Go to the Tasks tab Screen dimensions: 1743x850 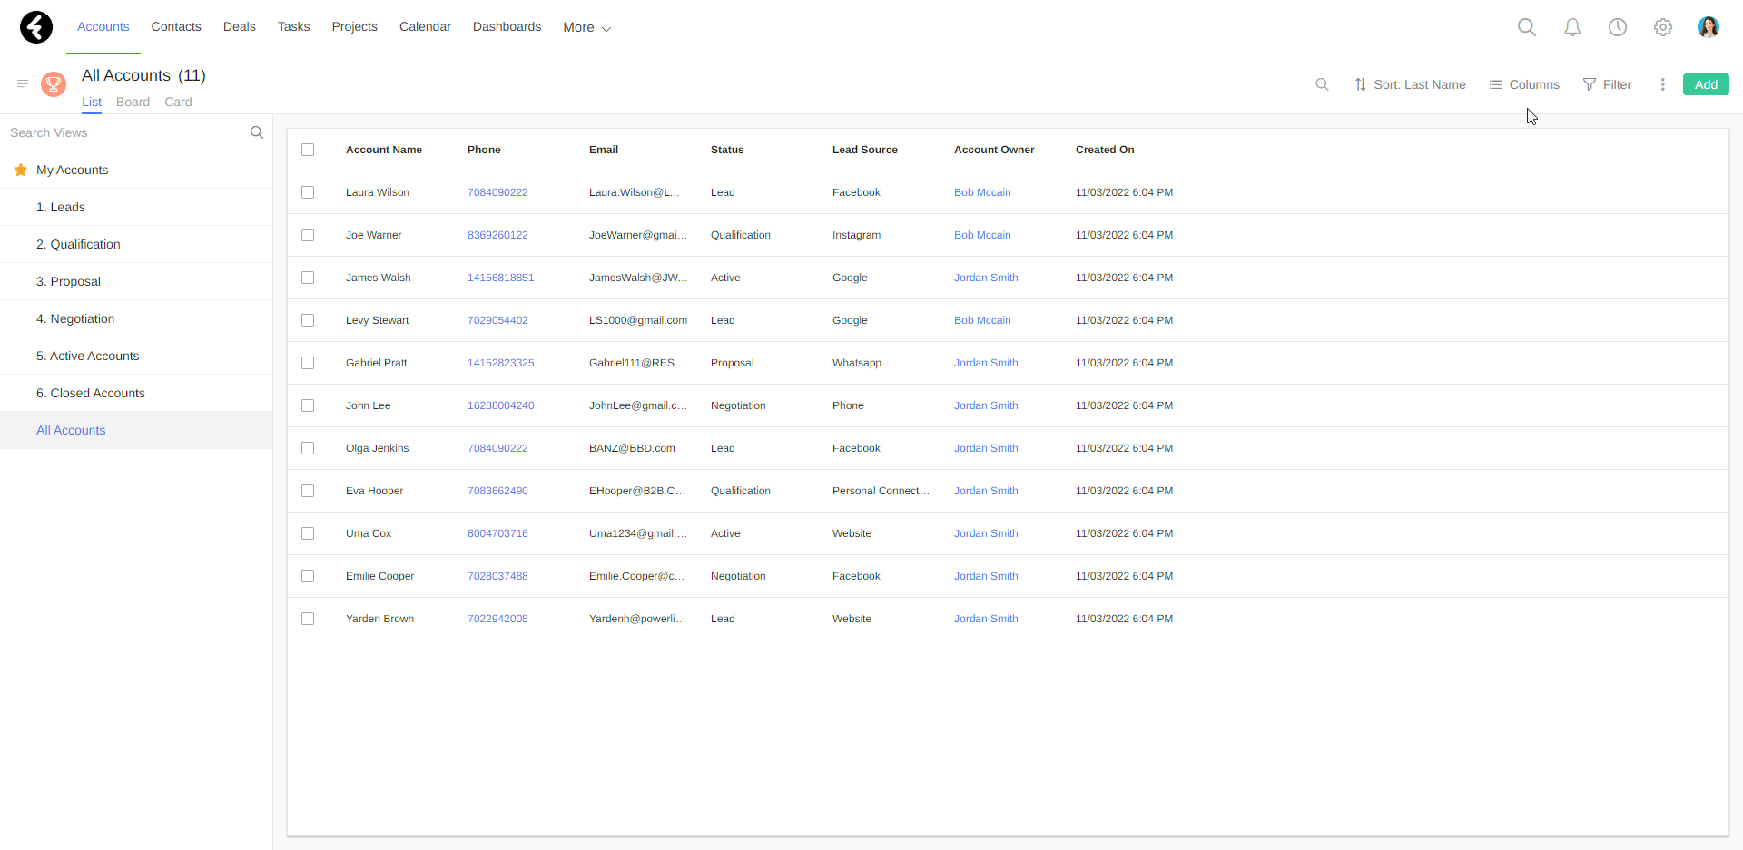pyautogui.click(x=293, y=26)
